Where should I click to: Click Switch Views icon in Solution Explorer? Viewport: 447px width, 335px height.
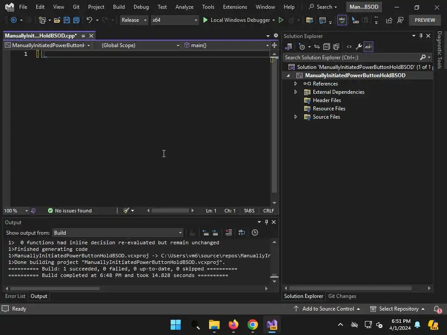[289, 47]
